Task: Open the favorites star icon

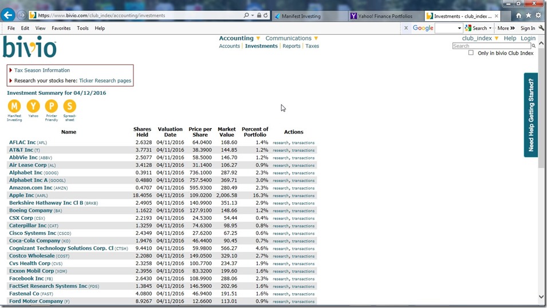Action: tap(529, 15)
